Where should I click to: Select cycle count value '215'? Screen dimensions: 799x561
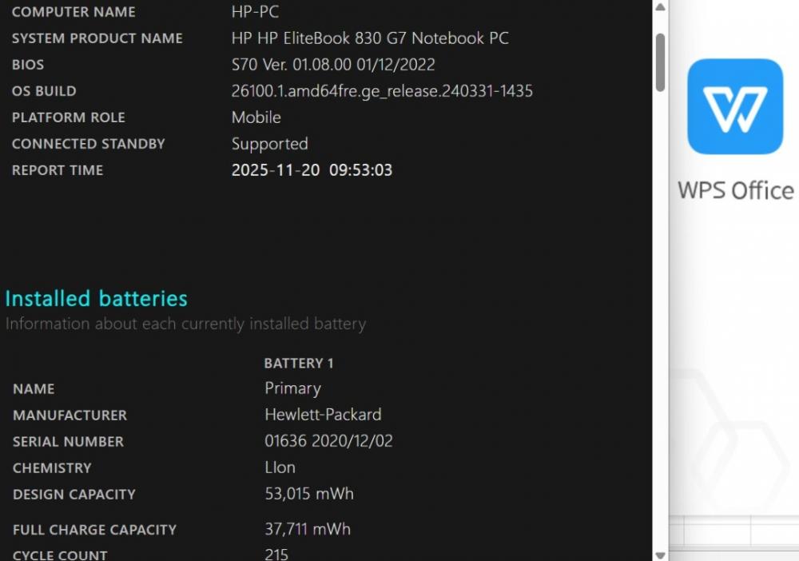click(276, 555)
